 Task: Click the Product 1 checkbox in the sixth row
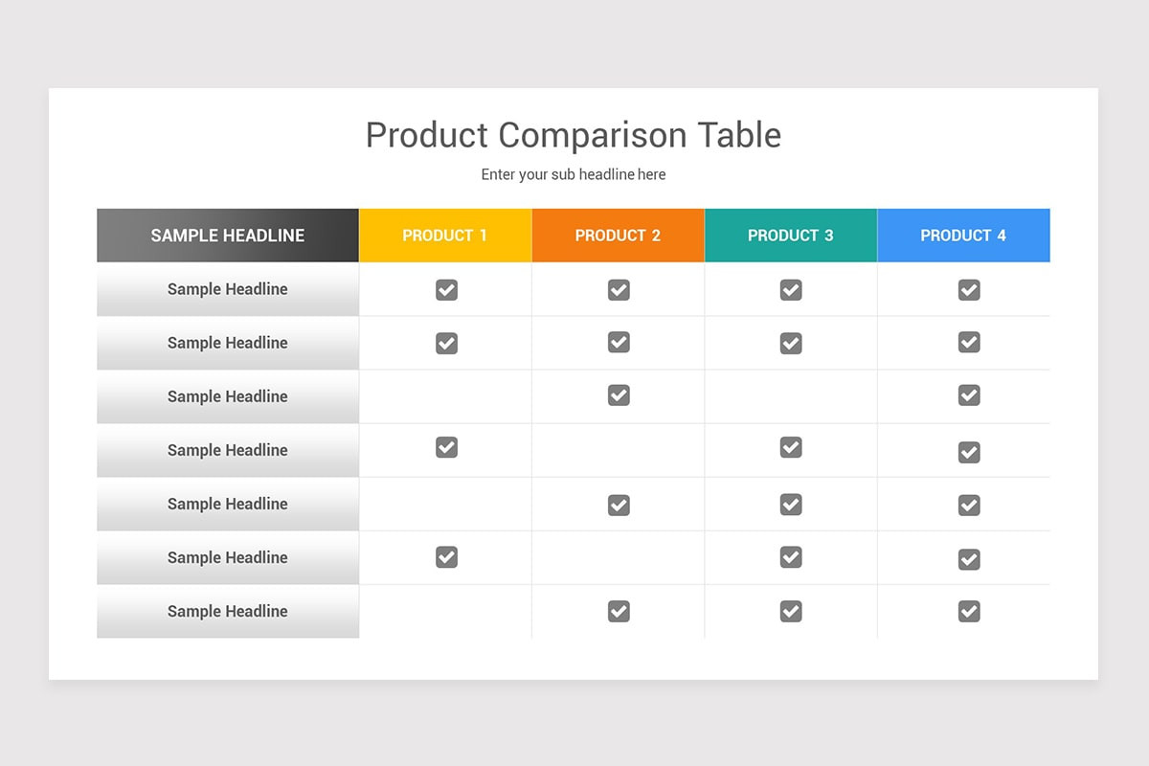click(446, 557)
